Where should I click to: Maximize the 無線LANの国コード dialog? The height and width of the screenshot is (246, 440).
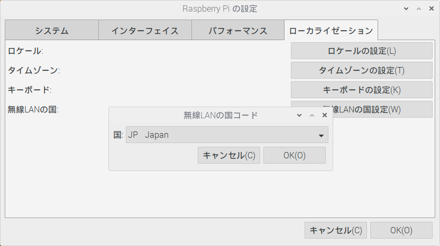(312, 115)
